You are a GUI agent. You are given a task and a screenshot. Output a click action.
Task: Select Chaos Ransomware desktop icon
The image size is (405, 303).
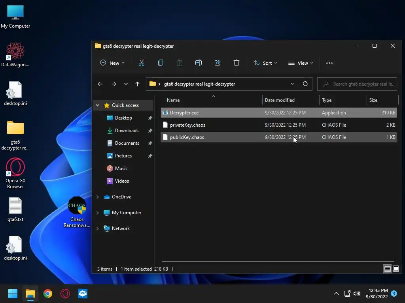click(77, 212)
